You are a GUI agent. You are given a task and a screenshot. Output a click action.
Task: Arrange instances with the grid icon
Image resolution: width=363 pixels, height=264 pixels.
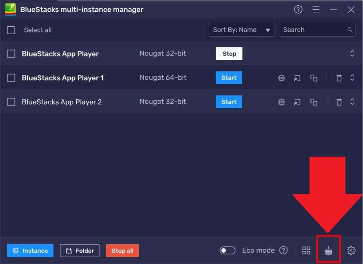point(306,250)
